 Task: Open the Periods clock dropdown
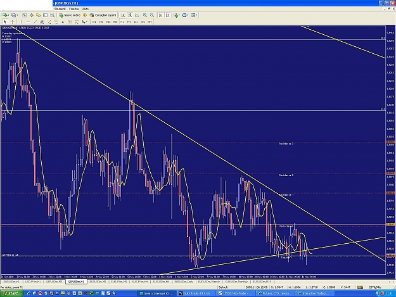click(186, 15)
